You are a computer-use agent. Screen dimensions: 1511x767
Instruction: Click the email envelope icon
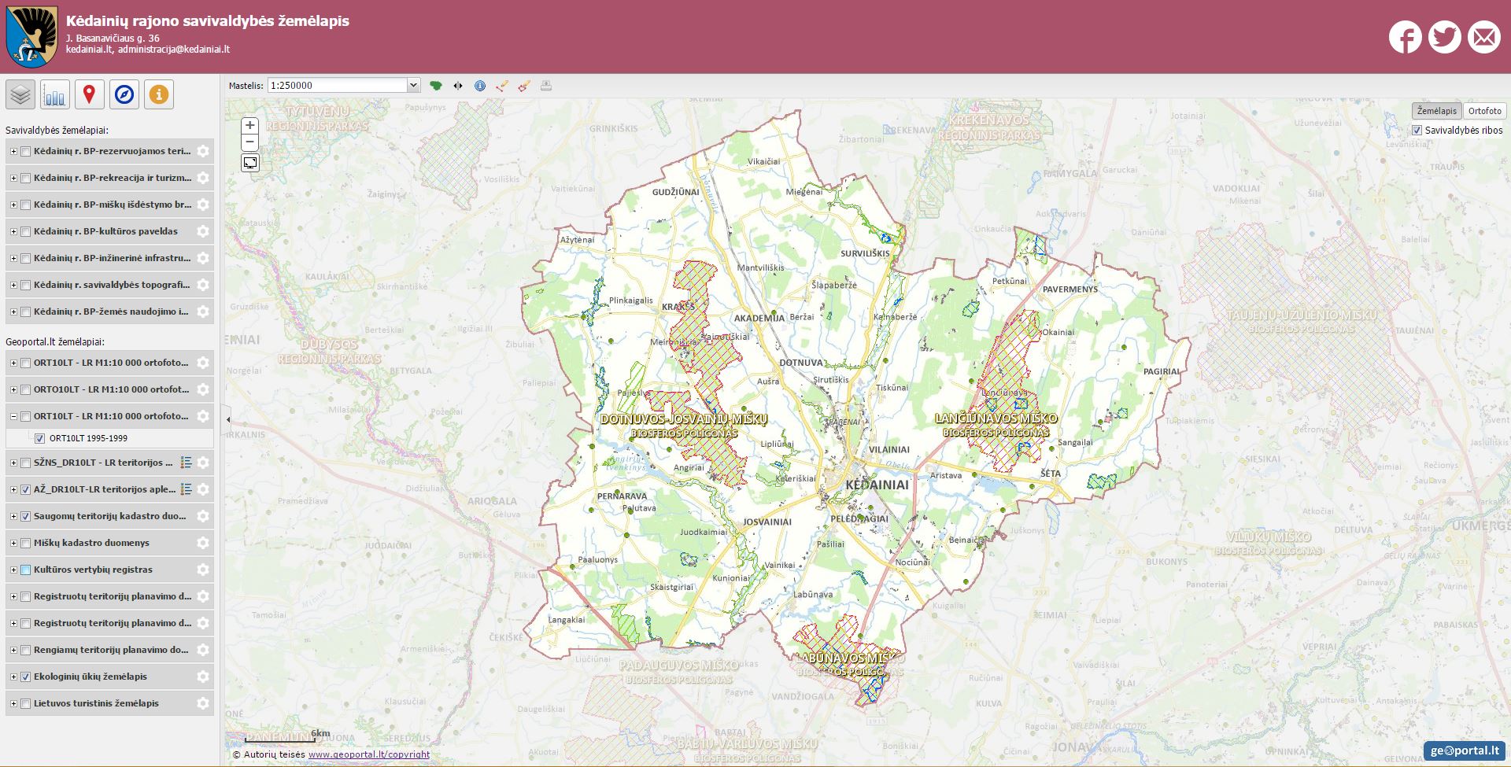pyautogui.click(x=1484, y=37)
